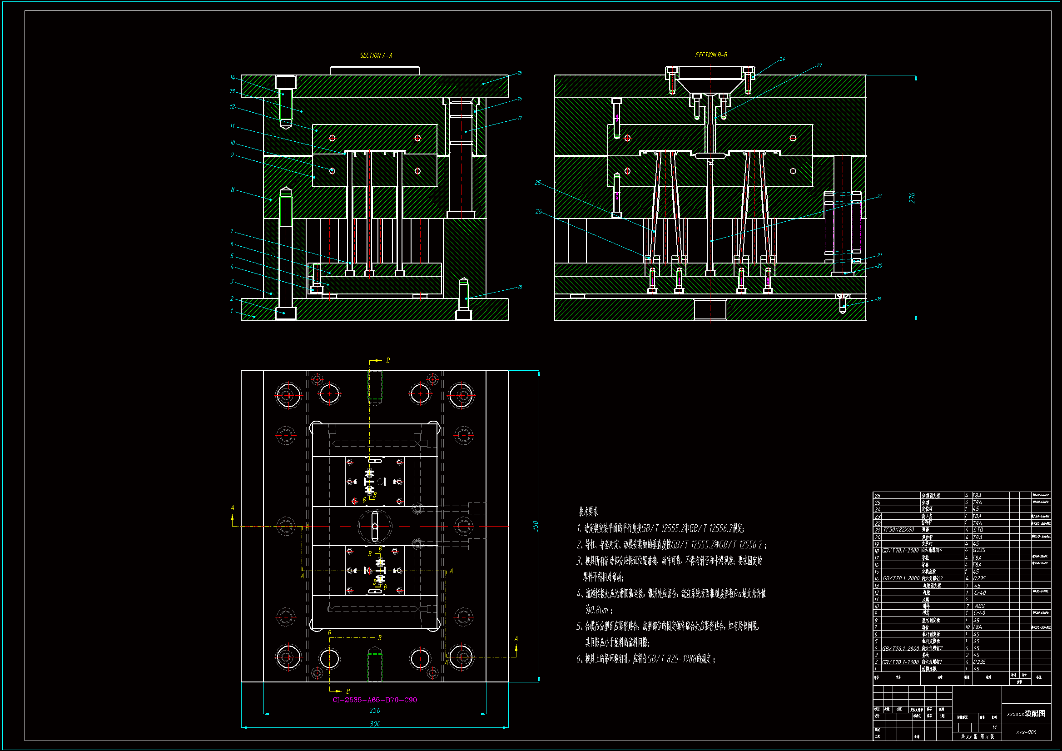
Task: Click the 装配图 title in title block
Action: (1035, 714)
